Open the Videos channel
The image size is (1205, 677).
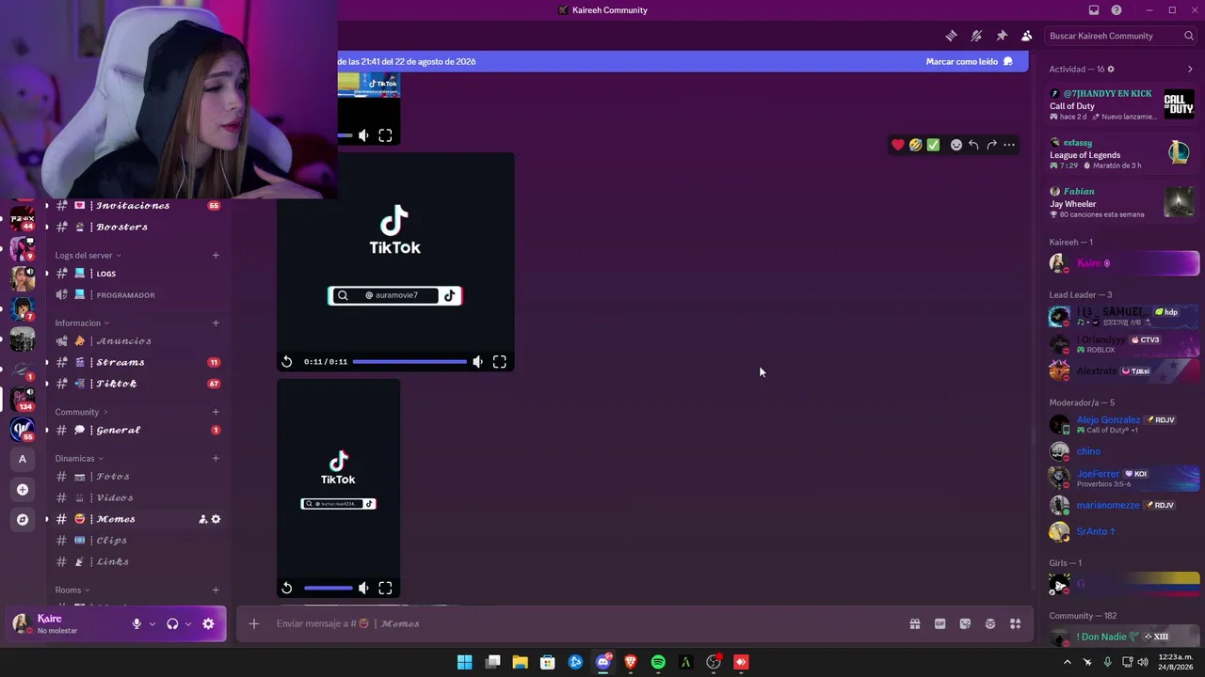pyautogui.click(x=138, y=498)
